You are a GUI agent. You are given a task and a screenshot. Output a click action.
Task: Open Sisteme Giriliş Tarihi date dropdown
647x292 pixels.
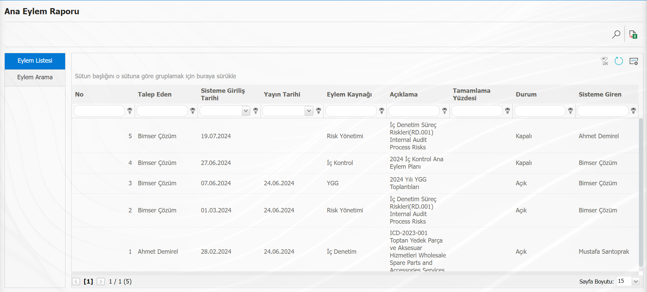(246, 111)
